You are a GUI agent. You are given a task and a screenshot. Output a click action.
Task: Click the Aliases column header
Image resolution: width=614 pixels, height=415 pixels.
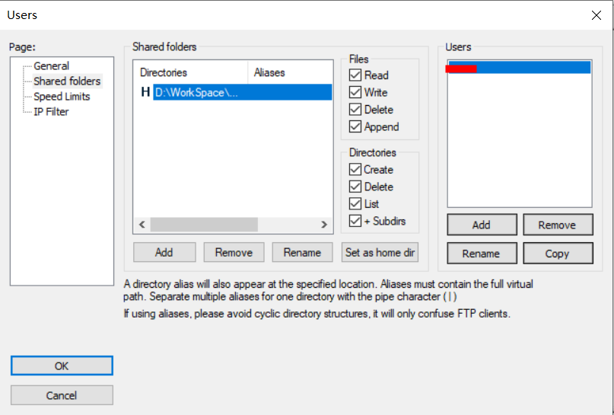click(x=269, y=73)
